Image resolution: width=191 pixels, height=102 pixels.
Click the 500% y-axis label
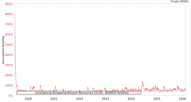click(x=9, y=45)
